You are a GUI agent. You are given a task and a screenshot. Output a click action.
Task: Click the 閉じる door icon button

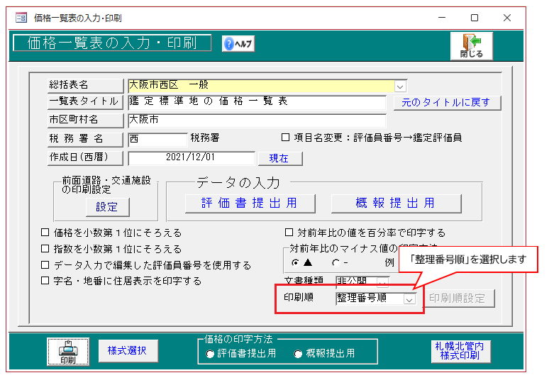point(470,45)
